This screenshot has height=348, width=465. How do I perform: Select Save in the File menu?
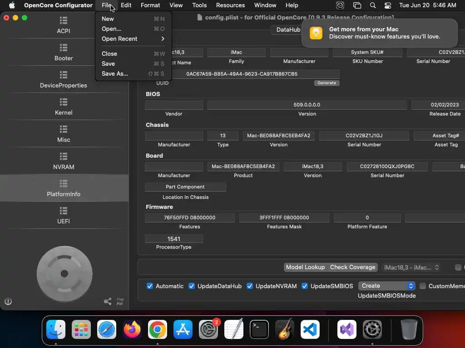coord(133,63)
